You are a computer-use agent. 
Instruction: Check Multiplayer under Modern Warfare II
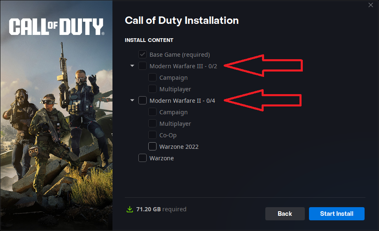click(x=152, y=123)
